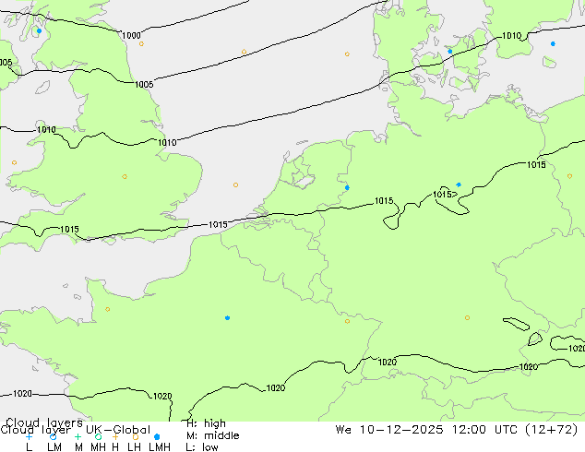
Task: Click the 1010 label over northern Wales
Action: tap(46, 129)
